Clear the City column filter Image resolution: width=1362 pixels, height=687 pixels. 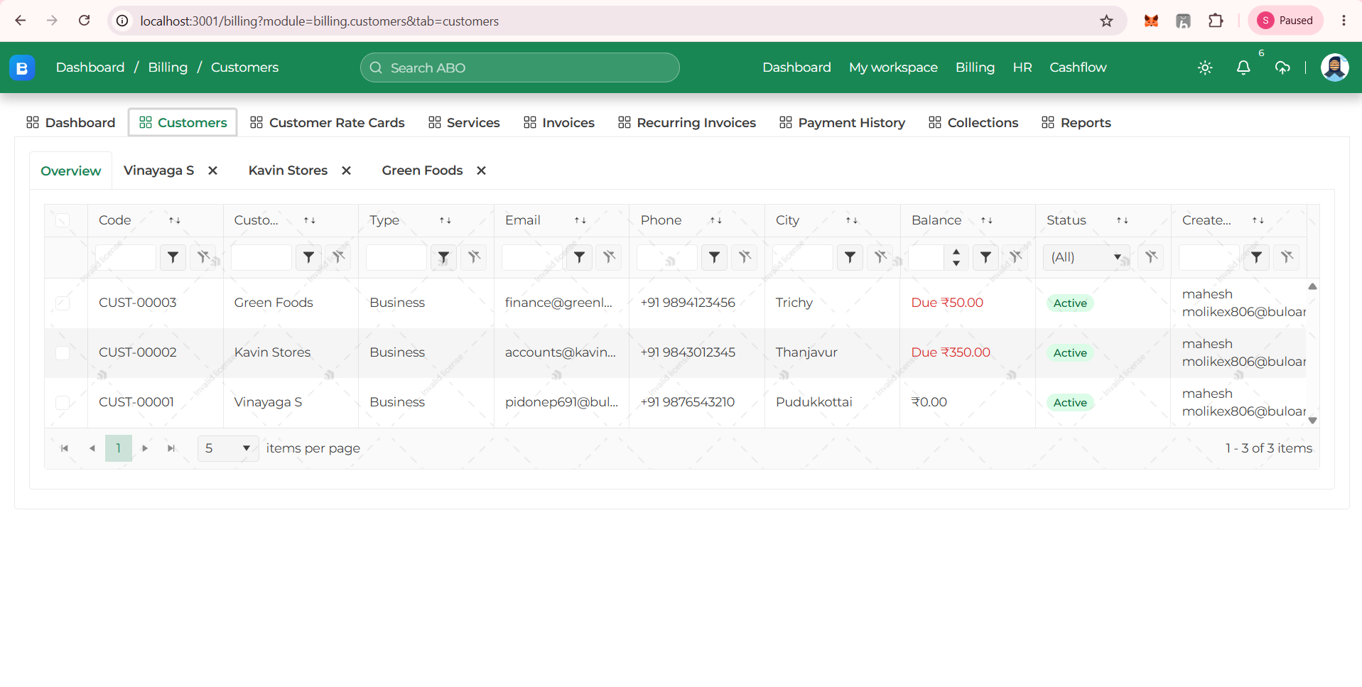coord(880,257)
